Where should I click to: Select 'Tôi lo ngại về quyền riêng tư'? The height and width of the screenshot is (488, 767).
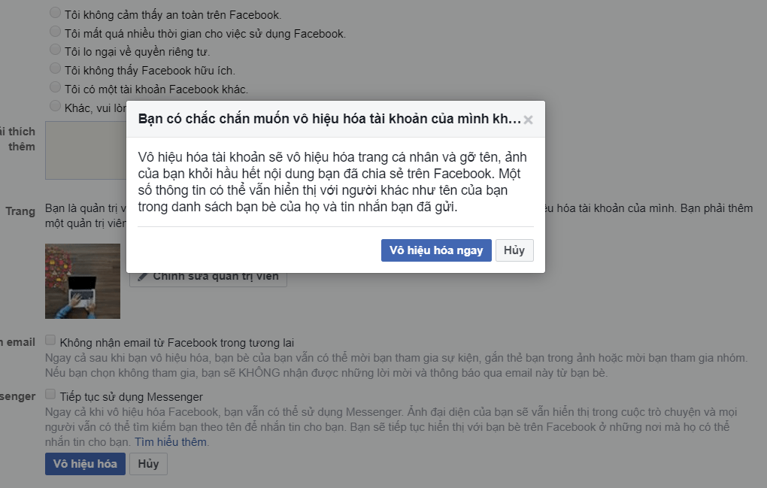coord(55,50)
